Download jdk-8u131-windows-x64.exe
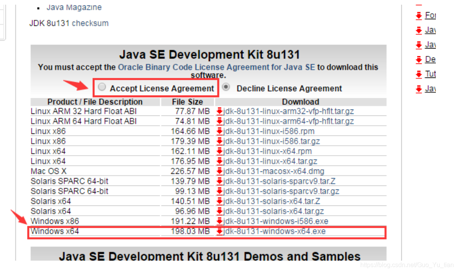Screen dimensions: 457x272 coord(274,231)
